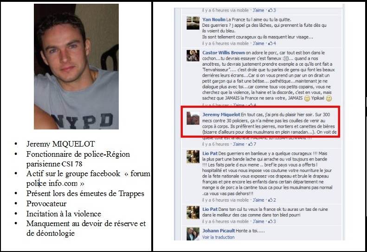Screen dimensions: 367x252
Task: Click the large portrait photo with NYPD shirt
Action: (x=76, y=67)
